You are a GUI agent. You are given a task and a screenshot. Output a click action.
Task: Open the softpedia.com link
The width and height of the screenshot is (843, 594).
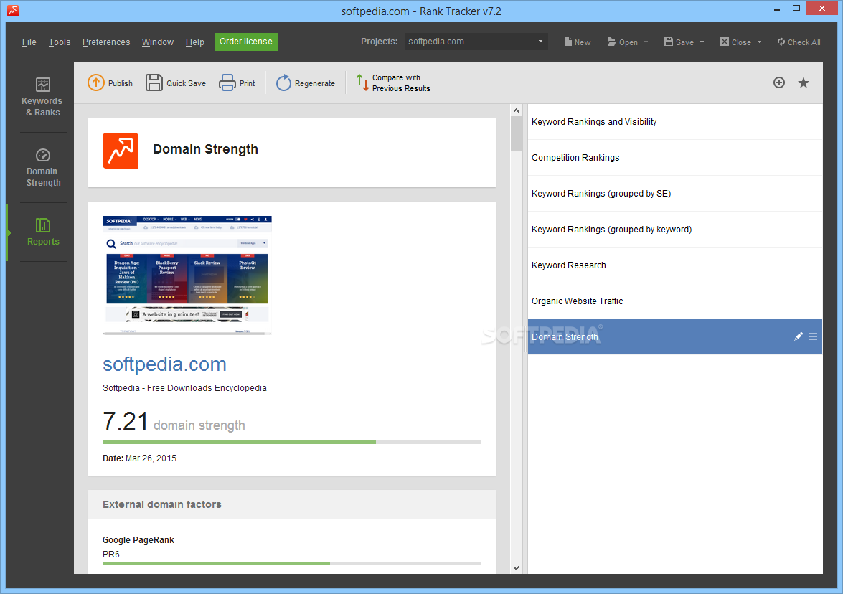(x=164, y=364)
